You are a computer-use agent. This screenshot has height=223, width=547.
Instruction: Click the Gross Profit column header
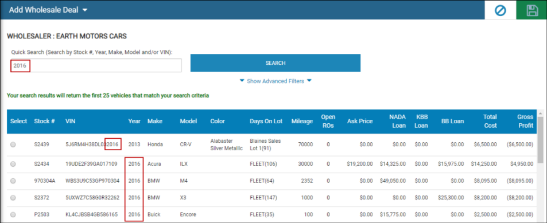pyautogui.click(x=525, y=121)
